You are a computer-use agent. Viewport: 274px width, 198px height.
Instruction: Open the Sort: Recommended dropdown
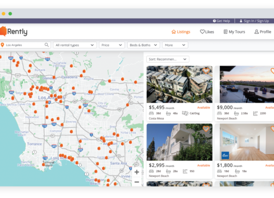(168, 59)
